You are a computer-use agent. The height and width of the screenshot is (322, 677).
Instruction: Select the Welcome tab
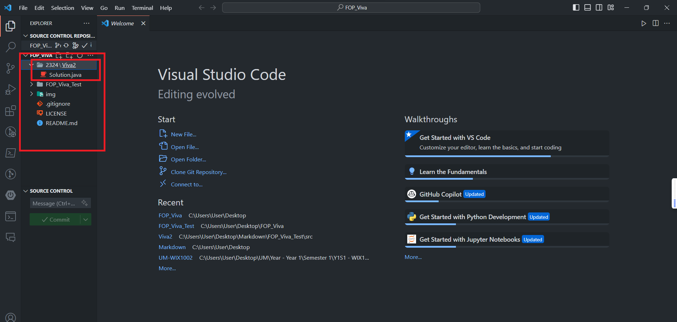coord(122,23)
